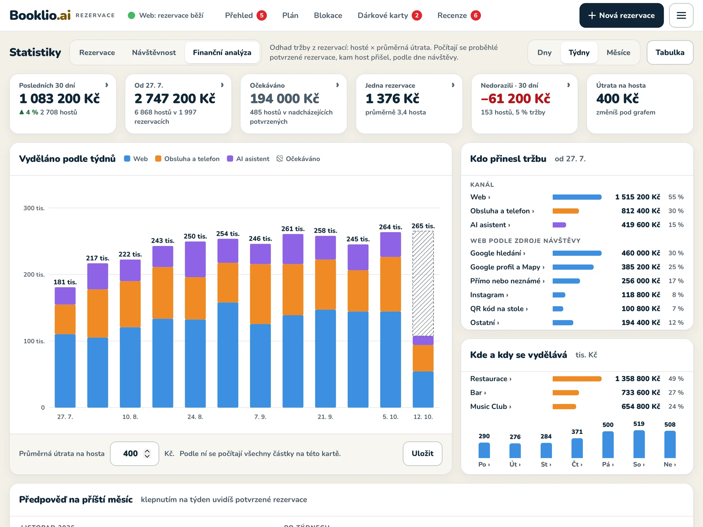Open the AI asistent channel row
Viewport: 703px width, 527px height.
point(577,225)
